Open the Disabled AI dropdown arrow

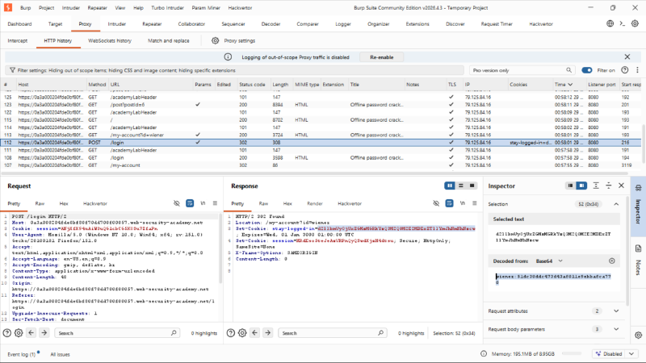[631, 353]
